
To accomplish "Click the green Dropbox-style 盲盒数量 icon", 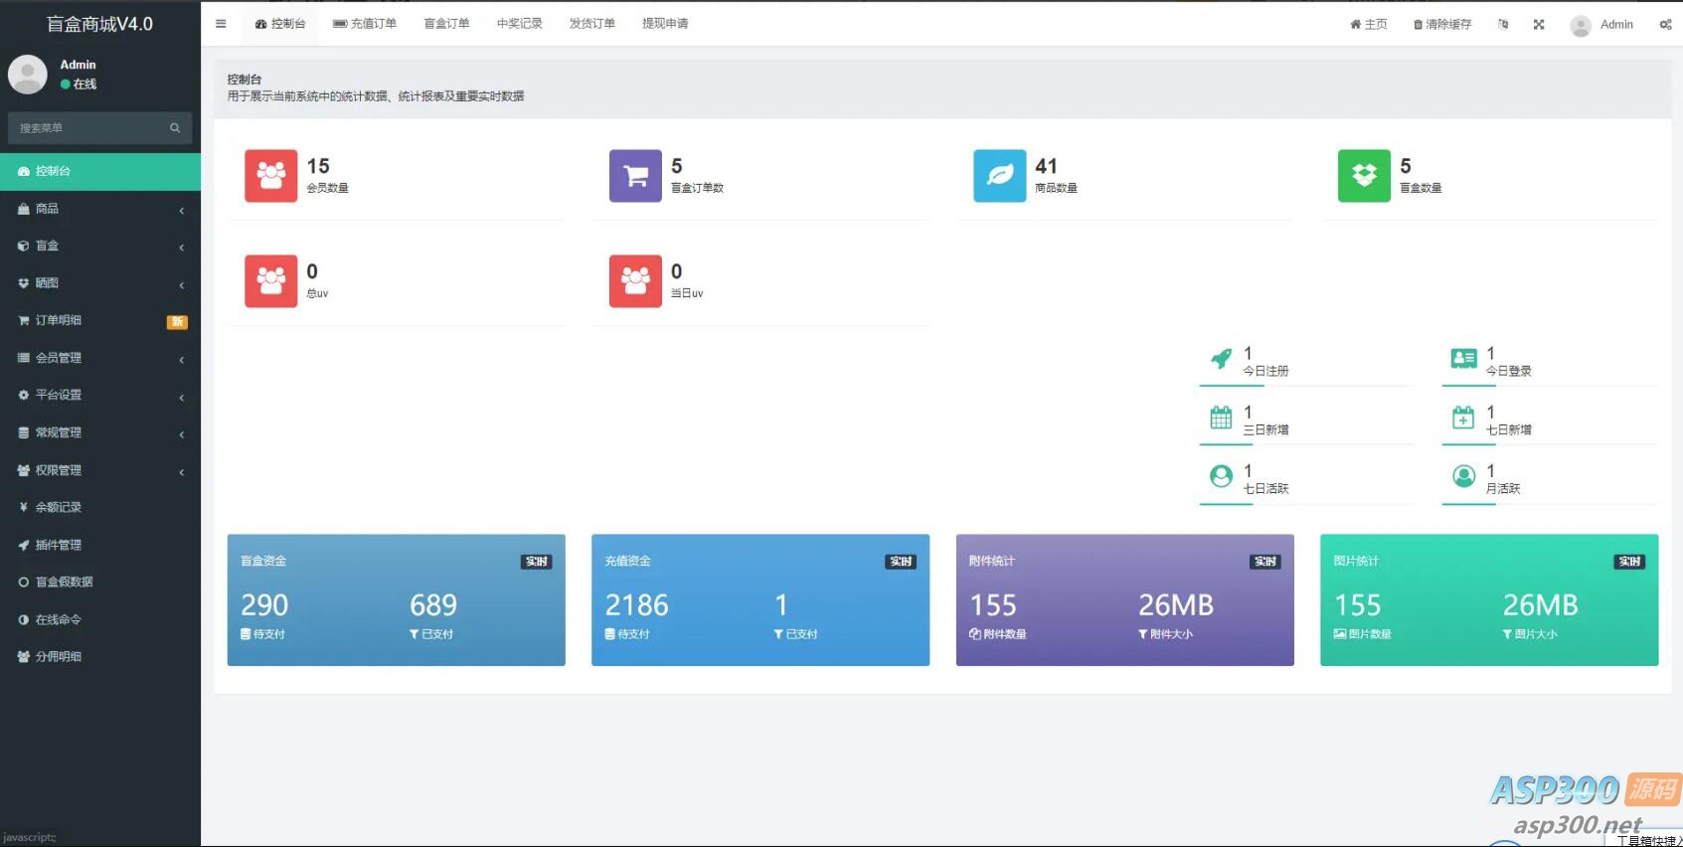I will click(x=1364, y=176).
